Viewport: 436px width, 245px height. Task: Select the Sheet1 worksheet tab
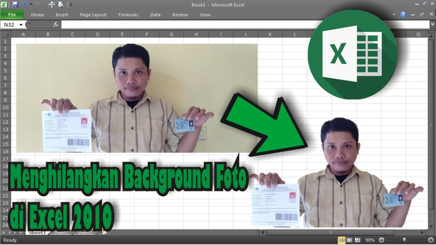[37, 233]
